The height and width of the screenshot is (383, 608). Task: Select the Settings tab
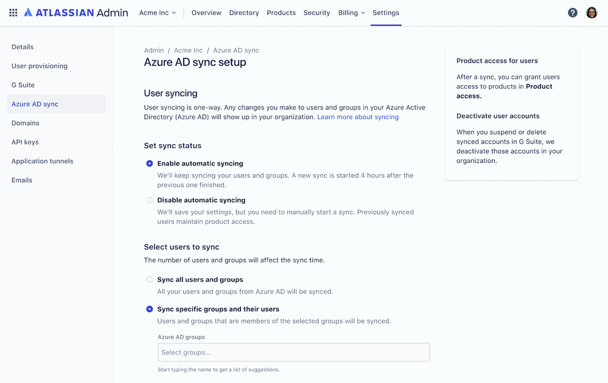(386, 13)
